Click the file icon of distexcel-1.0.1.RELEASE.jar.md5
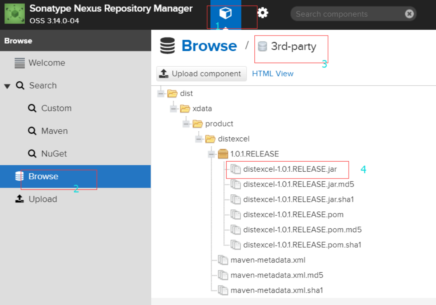Viewport: 436px width, 305px height. click(236, 185)
